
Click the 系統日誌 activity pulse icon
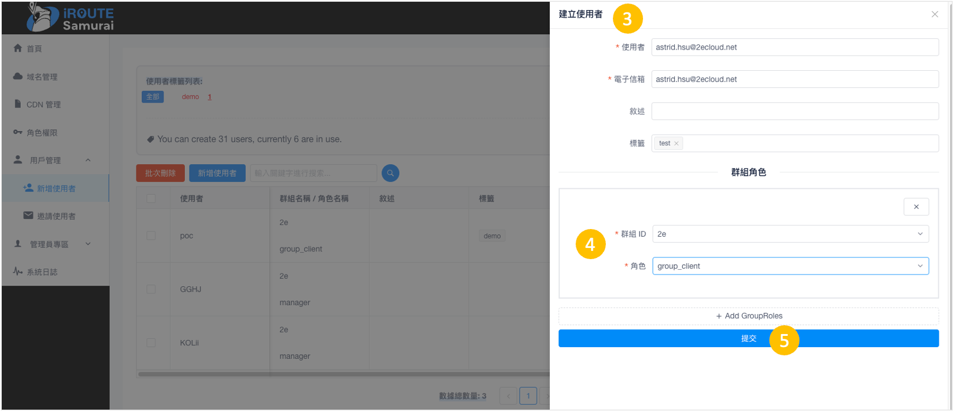coord(18,272)
